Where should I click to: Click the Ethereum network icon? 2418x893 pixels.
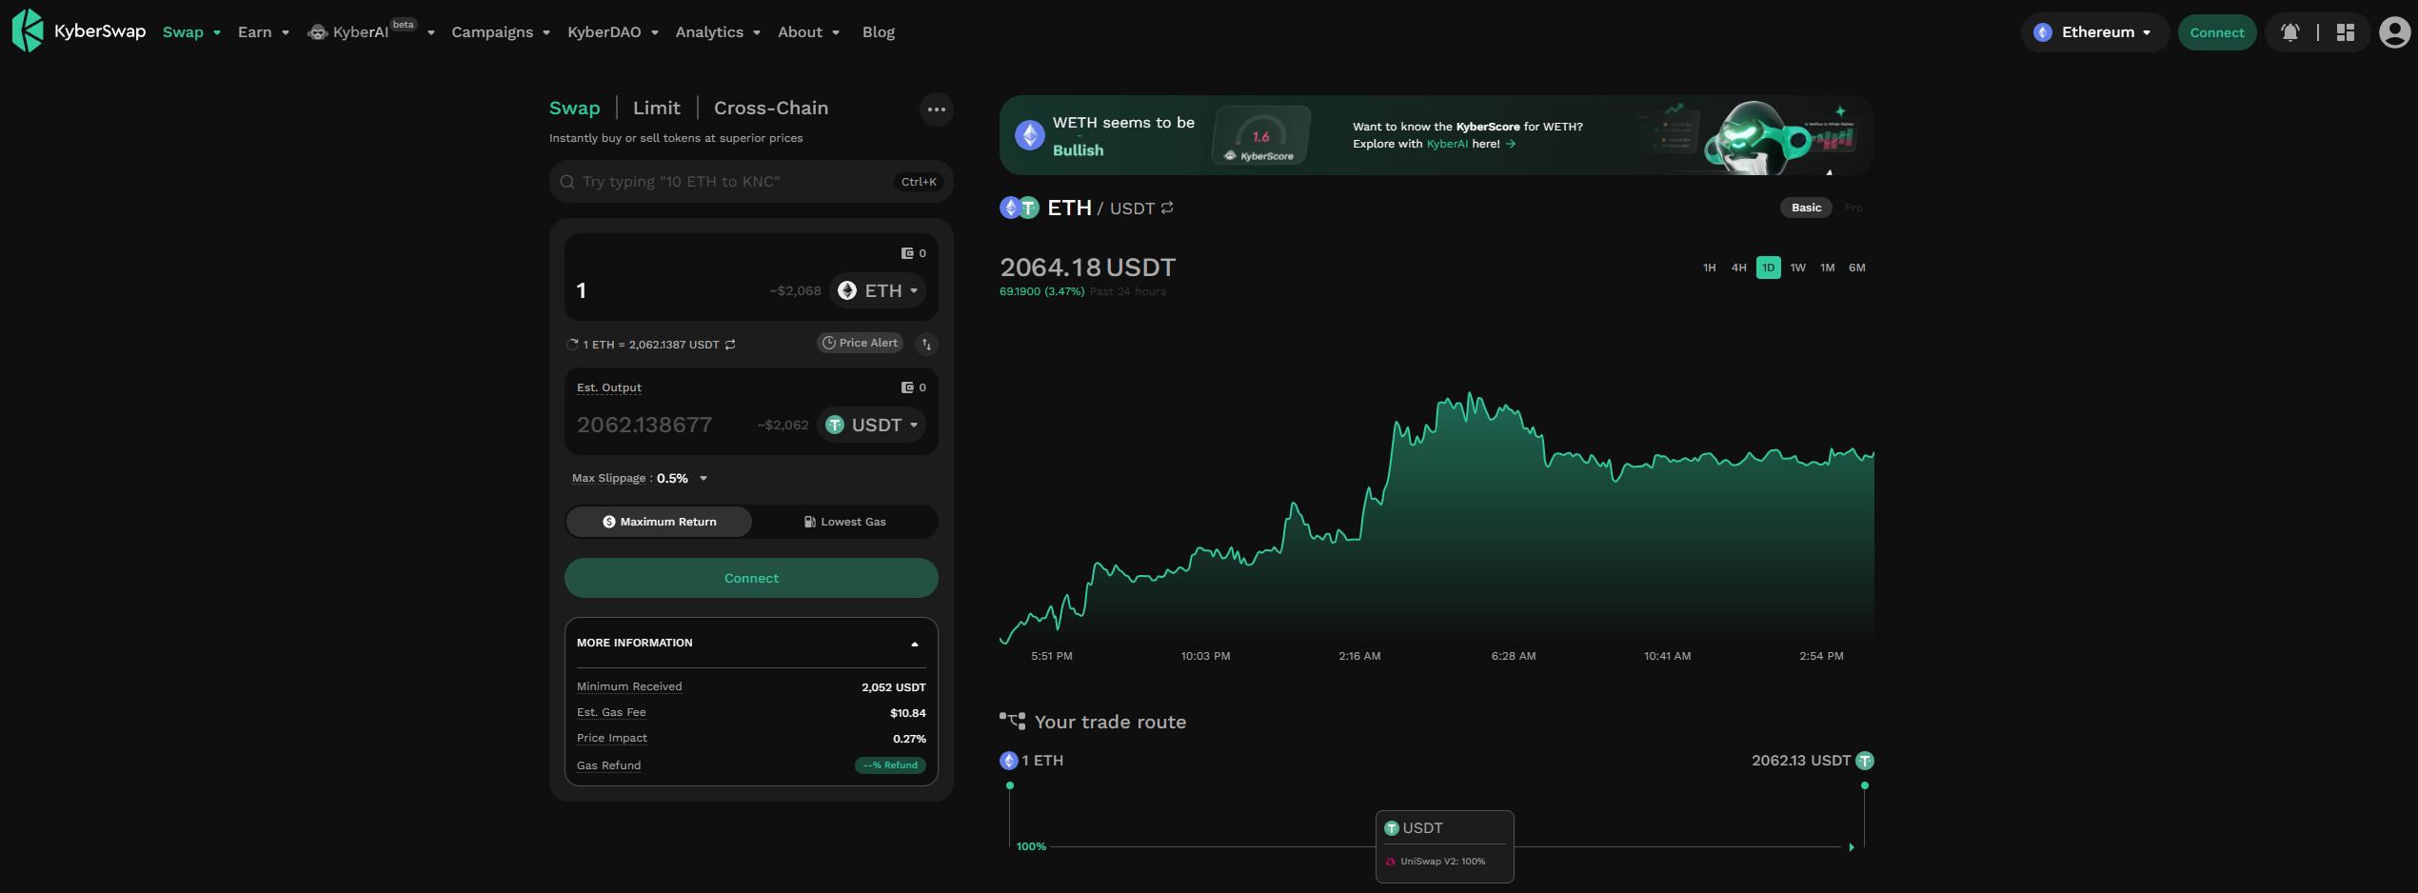[2043, 32]
